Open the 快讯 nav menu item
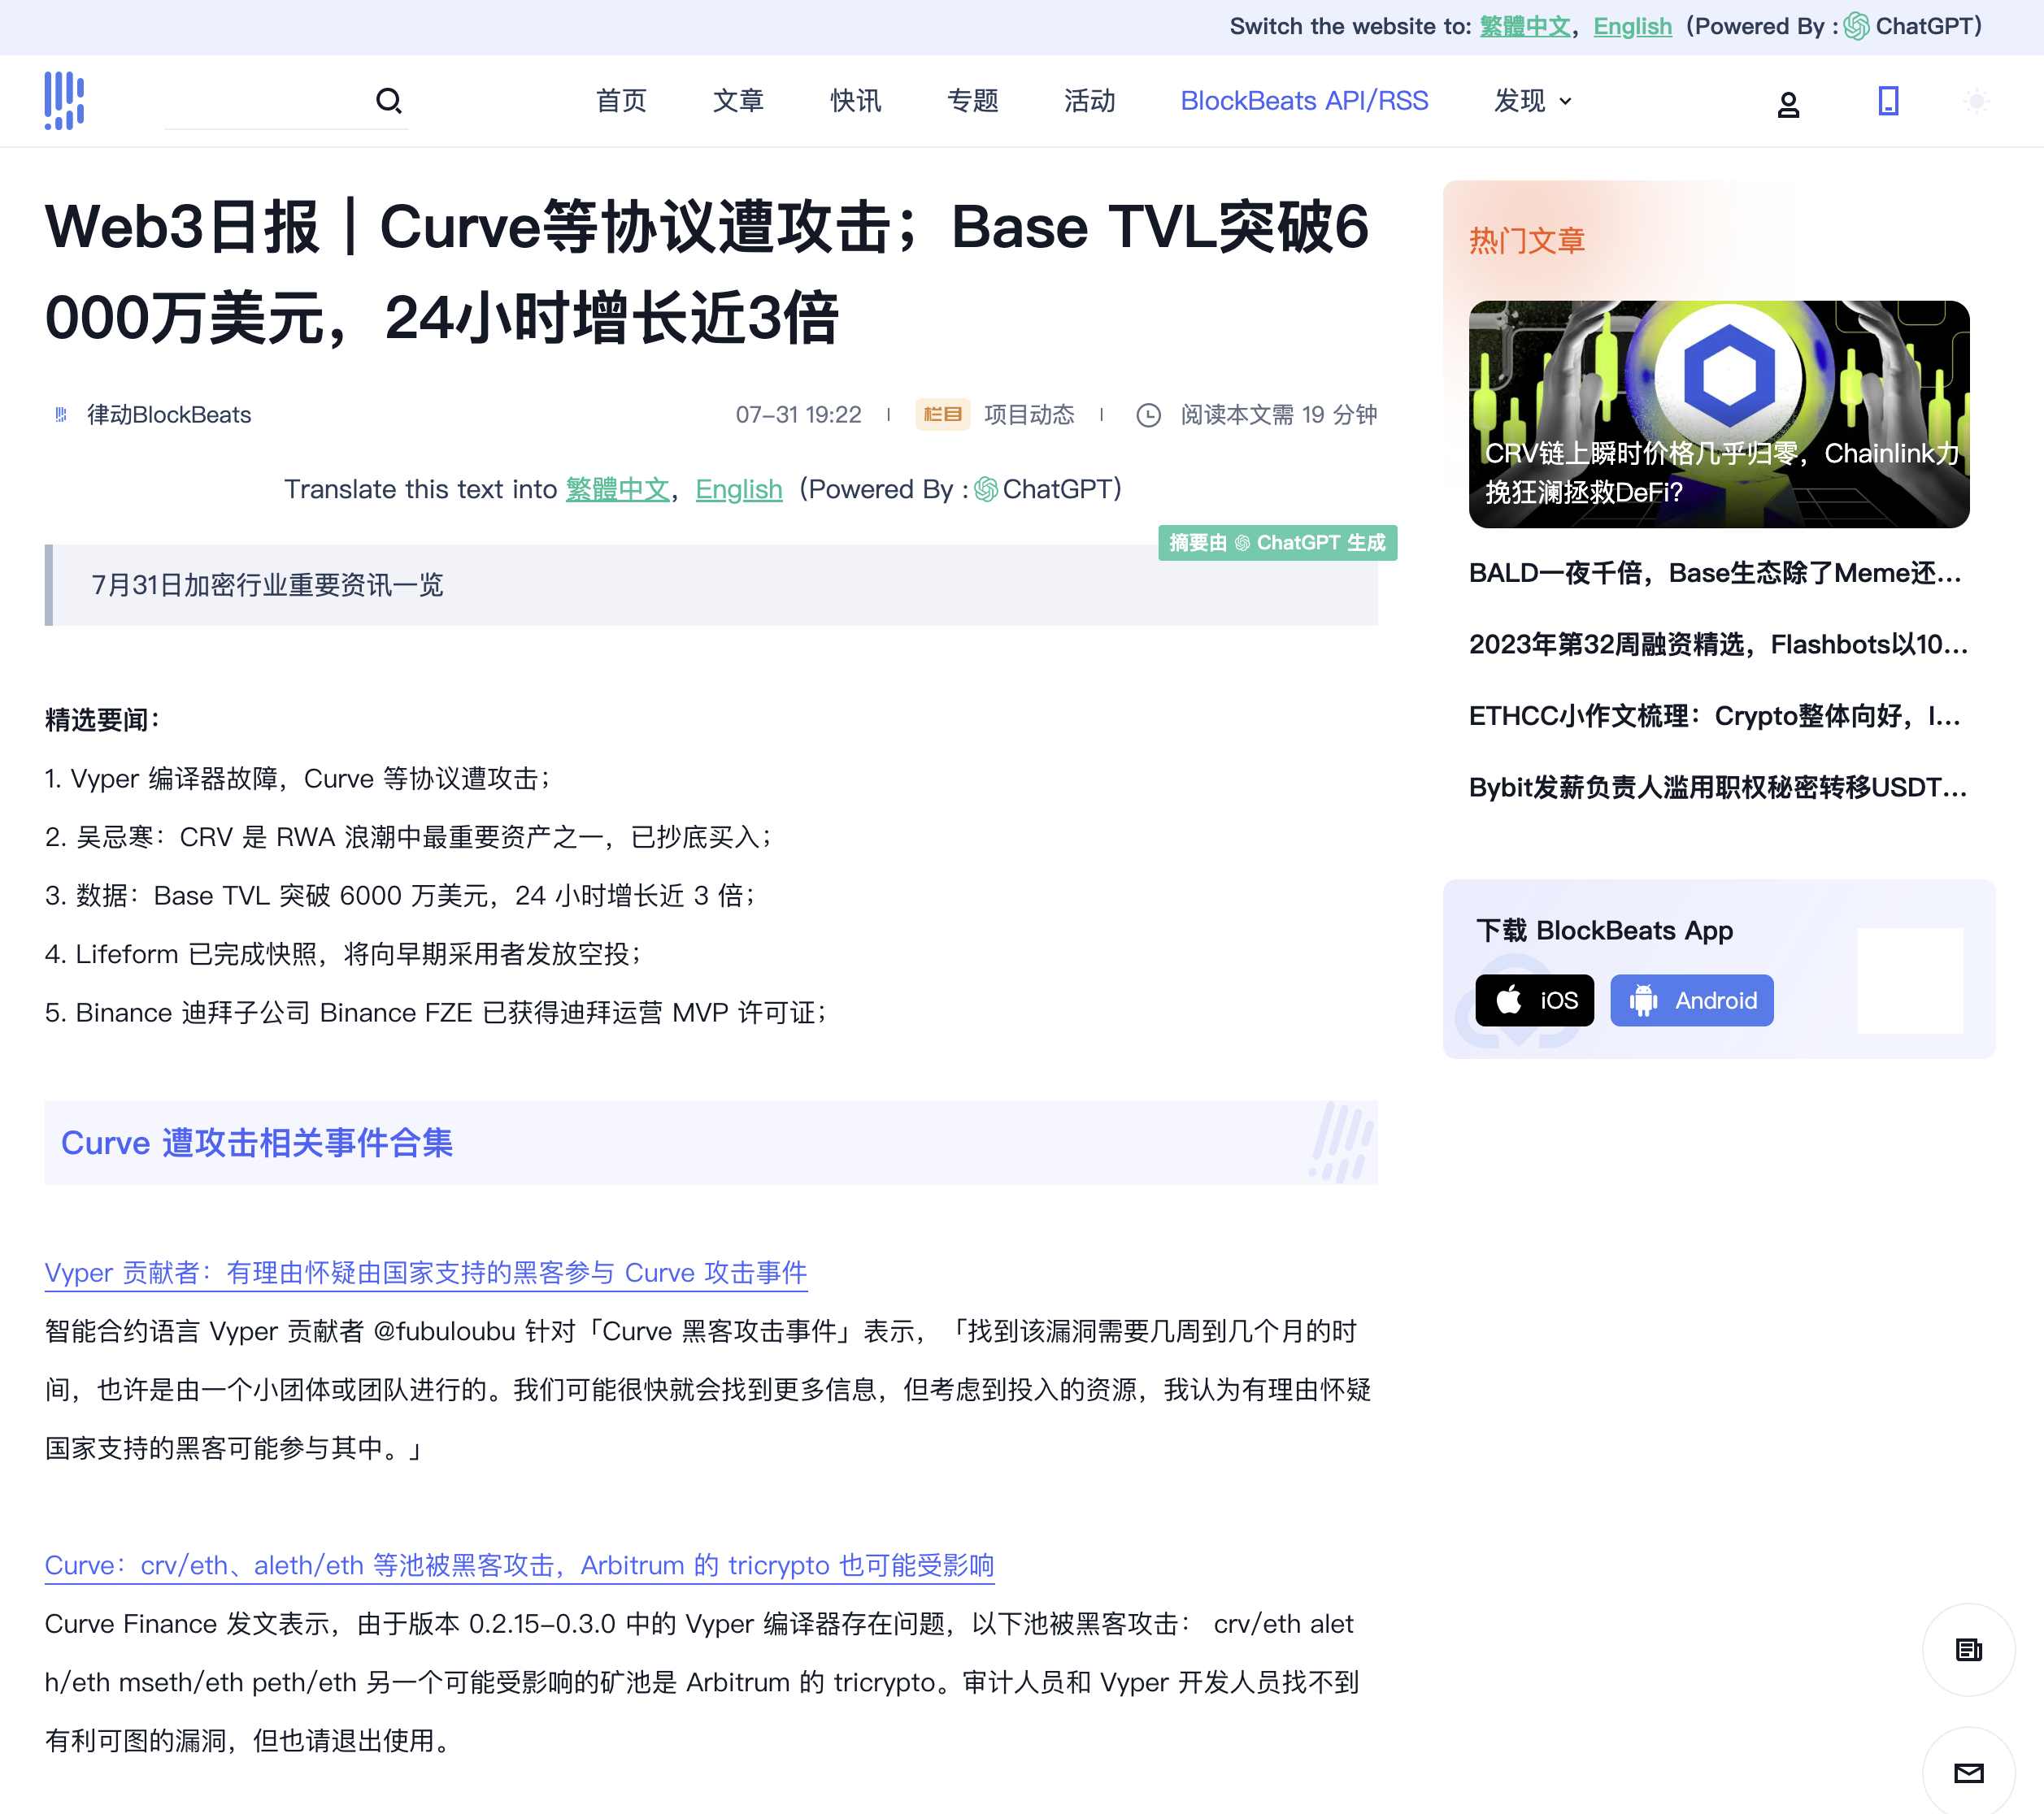The image size is (2044, 1814). point(855,101)
